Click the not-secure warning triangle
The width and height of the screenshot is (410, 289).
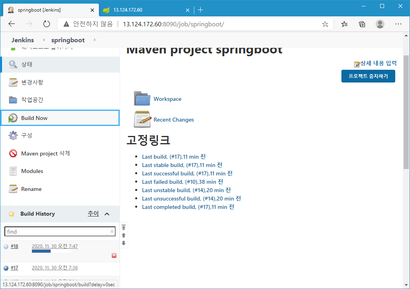click(x=67, y=24)
